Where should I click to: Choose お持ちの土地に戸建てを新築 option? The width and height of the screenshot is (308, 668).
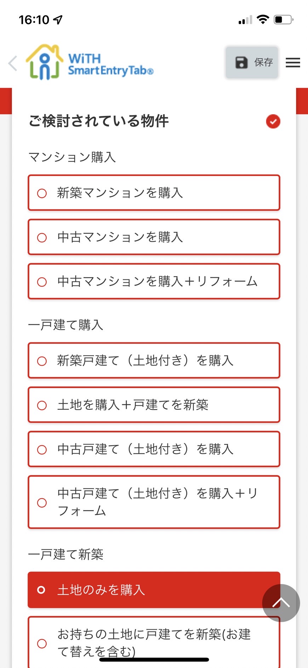[x=154, y=642]
